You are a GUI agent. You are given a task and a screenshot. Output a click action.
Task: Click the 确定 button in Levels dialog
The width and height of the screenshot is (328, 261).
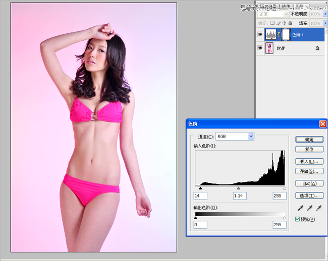tap(309, 140)
